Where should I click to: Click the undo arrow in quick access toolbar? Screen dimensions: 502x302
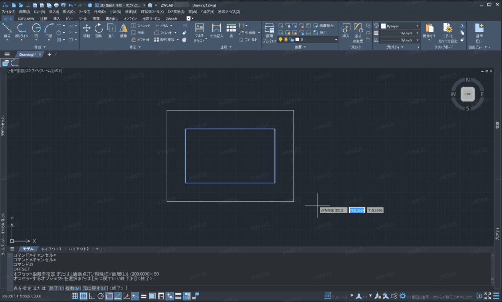(x=70, y=5)
